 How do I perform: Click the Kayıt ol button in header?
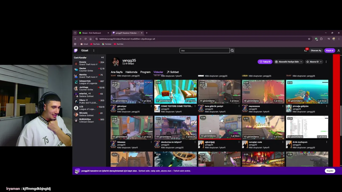coord(330,50)
